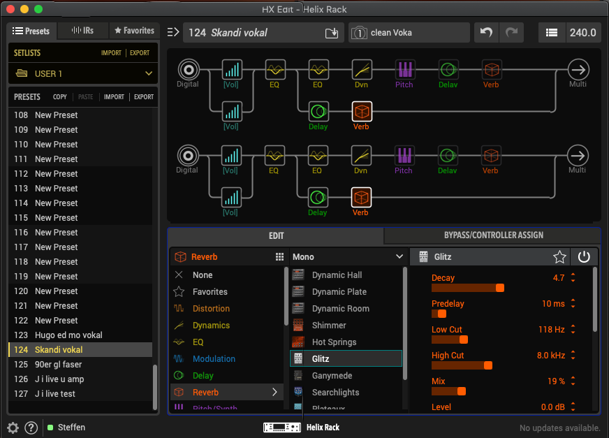609x438 pixels.
Task: Choose the Dynamic Hall reverb model
Action: (x=346, y=275)
